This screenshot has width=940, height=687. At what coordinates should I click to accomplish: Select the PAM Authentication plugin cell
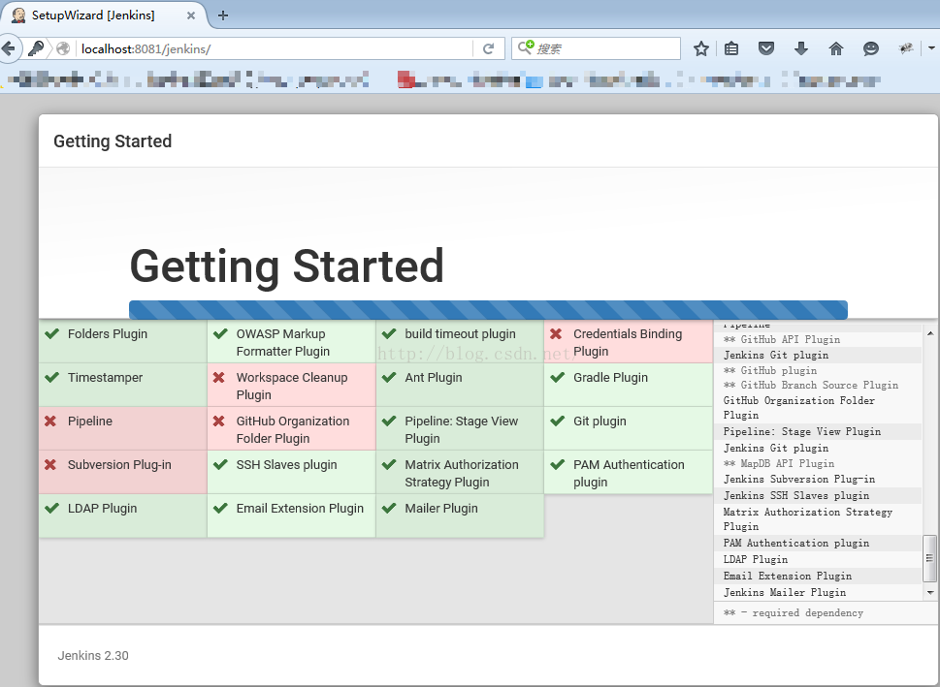(629, 472)
